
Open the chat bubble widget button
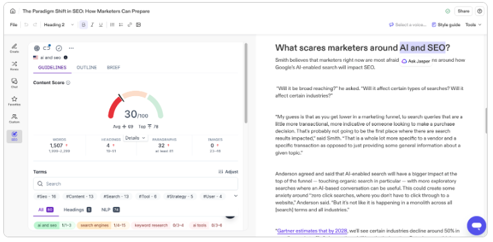point(477,226)
